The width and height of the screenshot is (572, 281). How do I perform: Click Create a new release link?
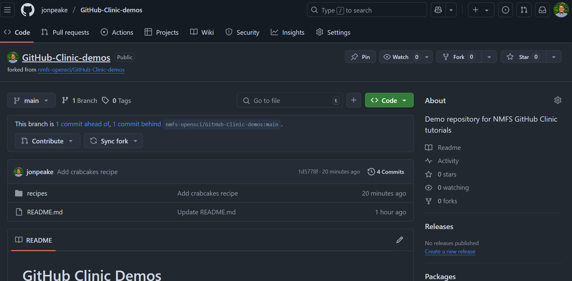point(450,252)
